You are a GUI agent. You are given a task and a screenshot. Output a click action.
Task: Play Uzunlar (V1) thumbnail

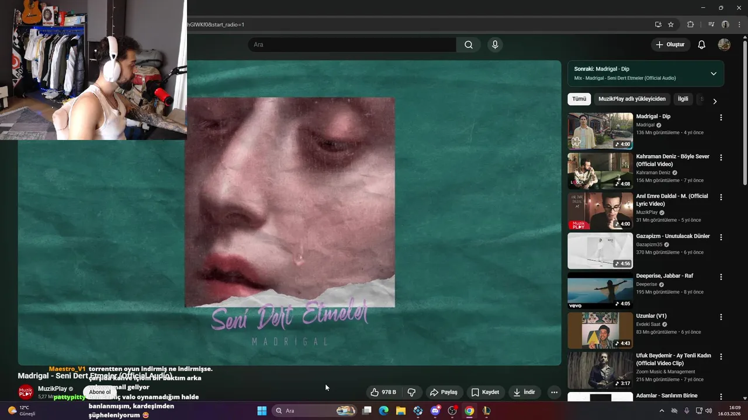600,330
